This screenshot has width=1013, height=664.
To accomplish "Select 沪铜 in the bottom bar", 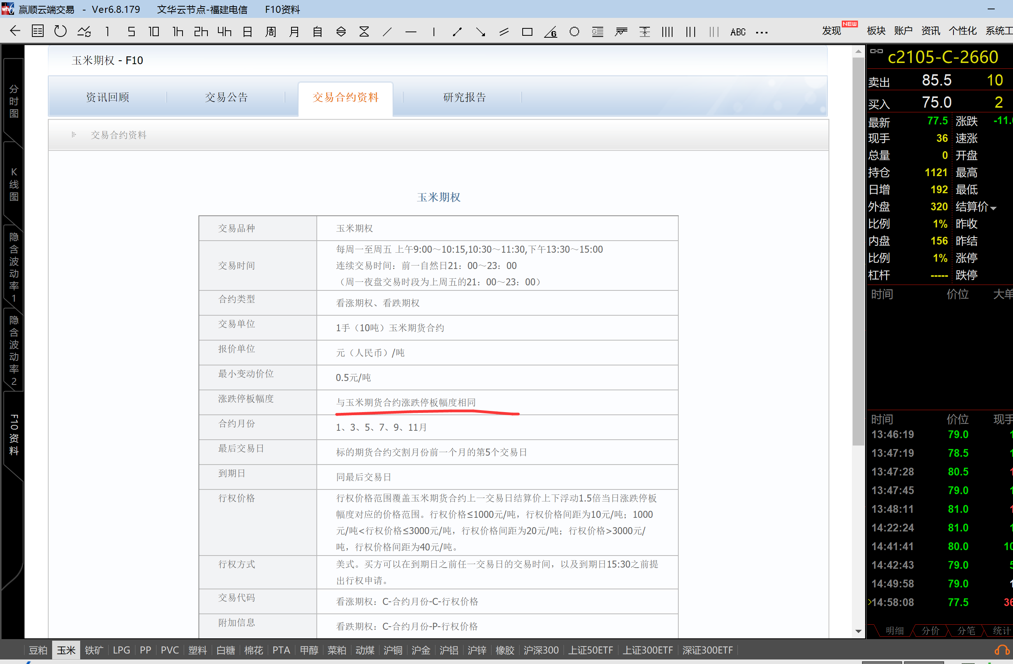I will pyautogui.click(x=392, y=650).
